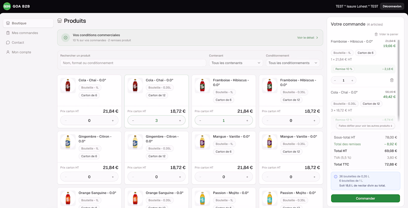408x208 pixels.
Task: Click the Remise 10 % badge in cart
Action: tap(344, 69)
